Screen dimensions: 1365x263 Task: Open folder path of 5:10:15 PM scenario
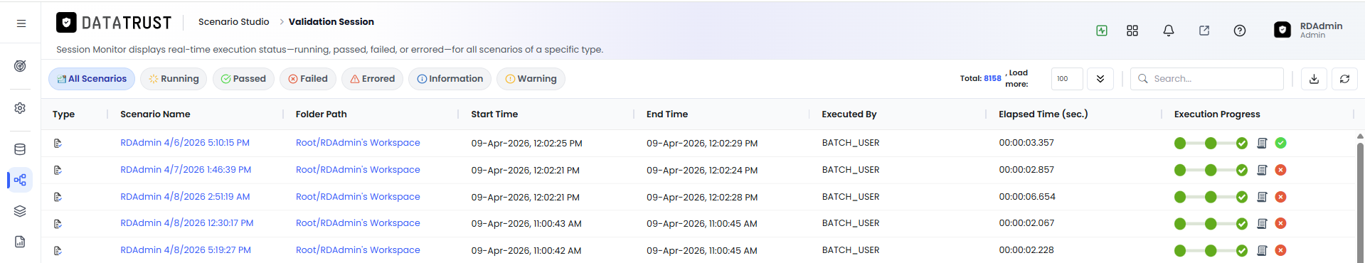pyautogui.click(x=358, y=143)
